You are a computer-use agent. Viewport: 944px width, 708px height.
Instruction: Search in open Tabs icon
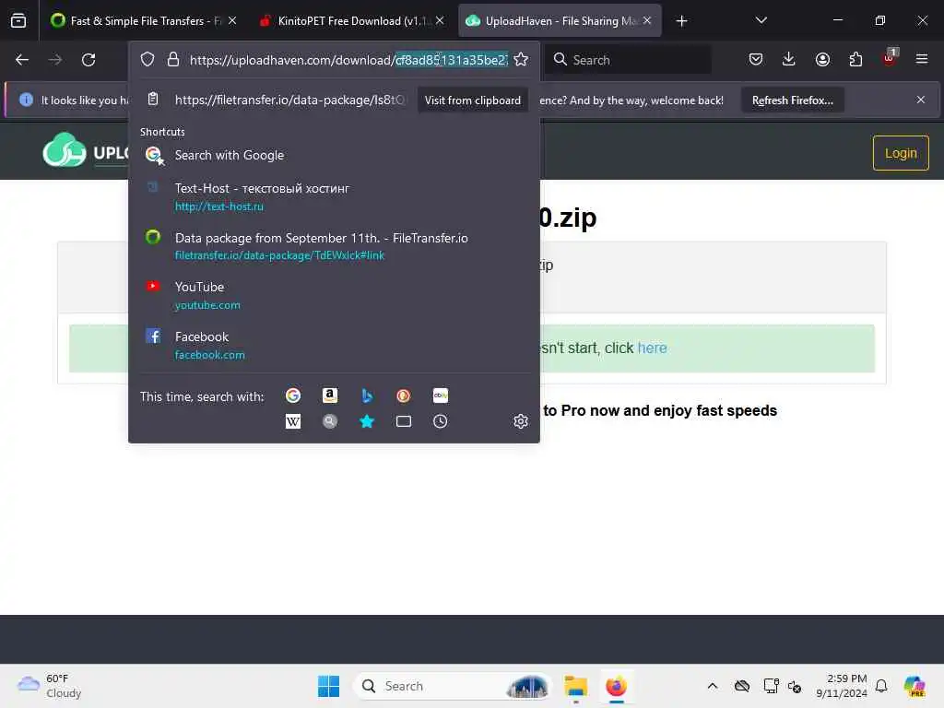(x=404, y=421)
